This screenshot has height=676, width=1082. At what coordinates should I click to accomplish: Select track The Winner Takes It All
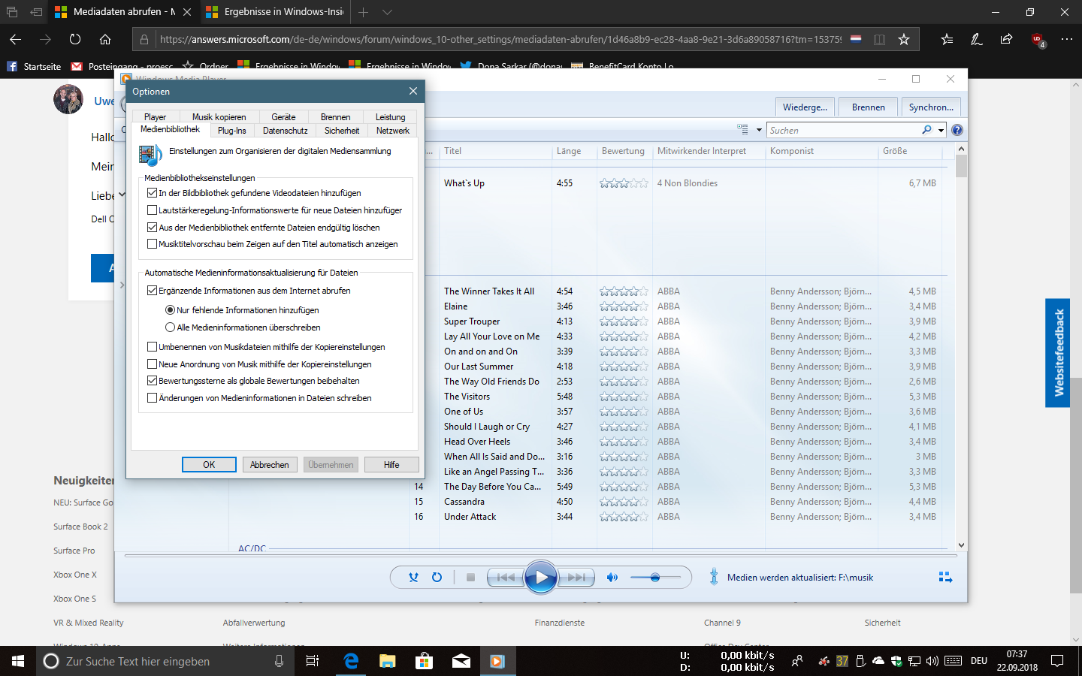(x=489, y=291)
